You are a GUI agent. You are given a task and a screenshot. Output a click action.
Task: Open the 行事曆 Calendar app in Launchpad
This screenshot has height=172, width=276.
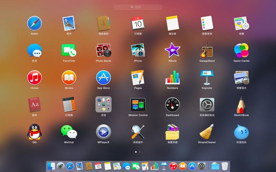tap(138, 23)
